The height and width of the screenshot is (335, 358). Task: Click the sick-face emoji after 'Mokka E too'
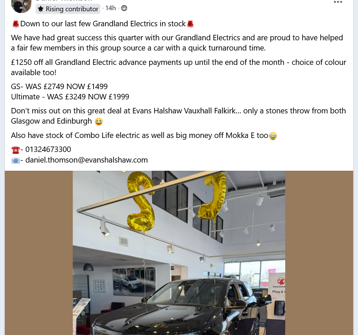pos(273,136)
